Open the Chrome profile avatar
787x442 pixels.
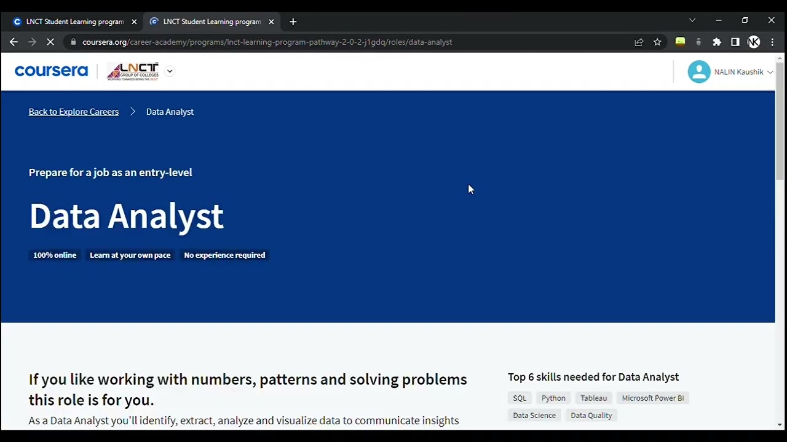(754, 42)
